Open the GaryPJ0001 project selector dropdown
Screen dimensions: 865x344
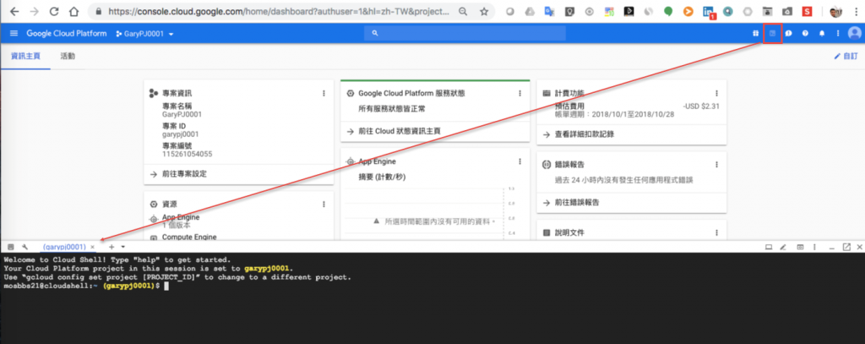point(145,34)
